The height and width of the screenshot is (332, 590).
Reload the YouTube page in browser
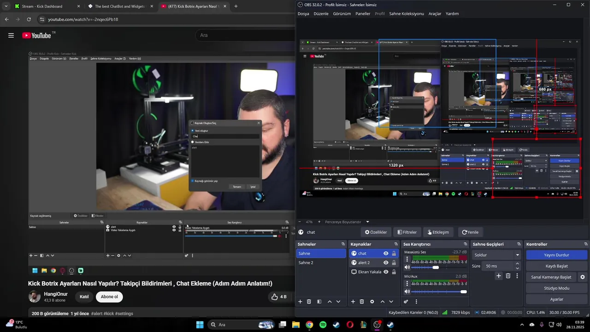coord(29,19)
